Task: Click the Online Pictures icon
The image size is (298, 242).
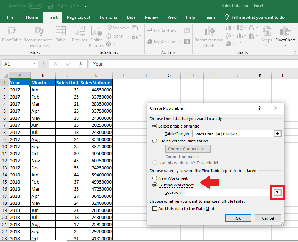Action: tap(96, 36)
